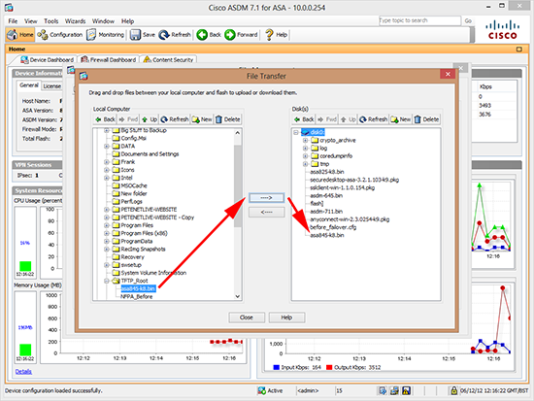Viewport: 534px width, 401px height.
Task: Click the Active status icon in status bar
Action: click(261, 390)
